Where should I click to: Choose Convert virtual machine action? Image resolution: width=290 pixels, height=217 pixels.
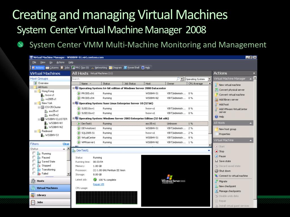pos(230,95)
